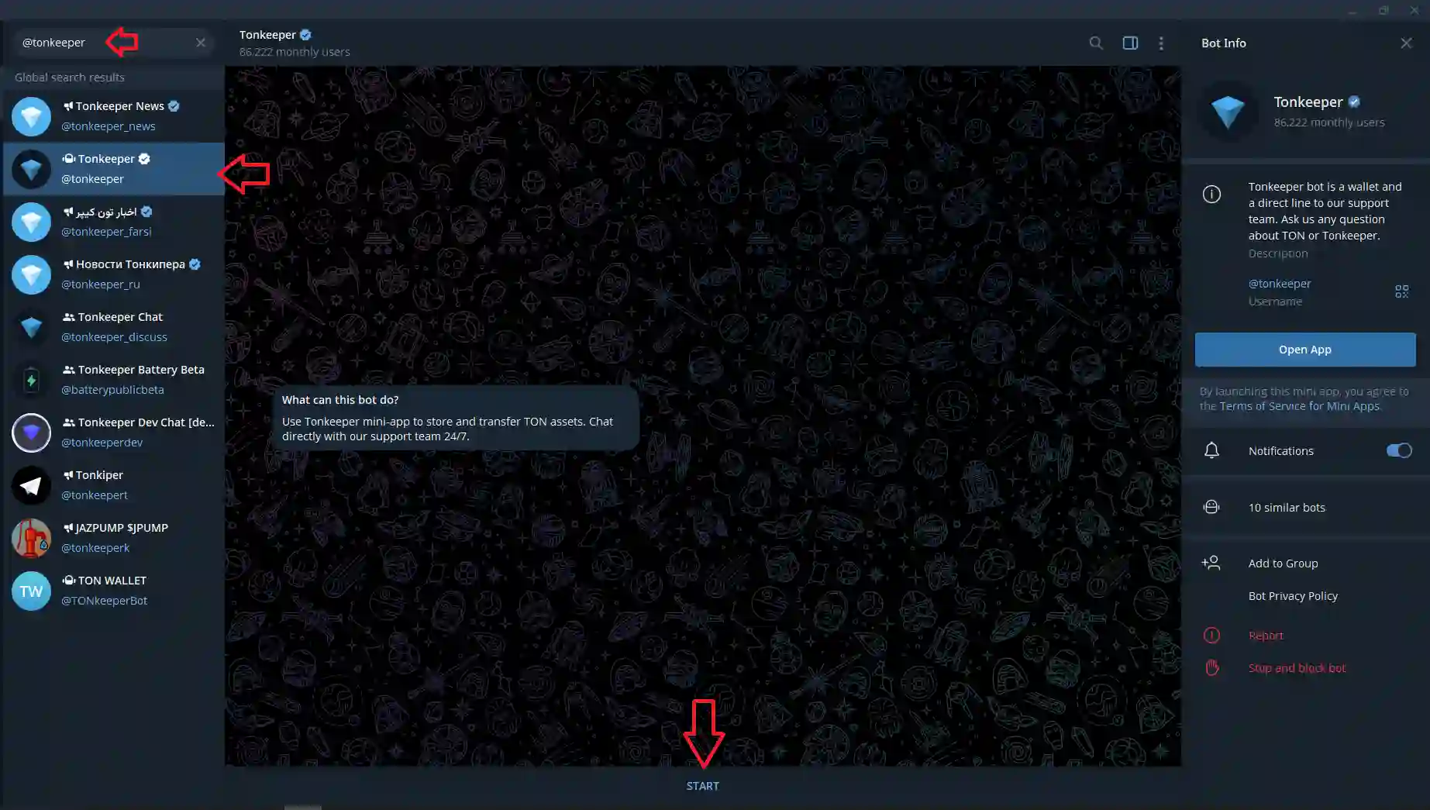This screenshot has width=1430, height=810.
Task: Show the username QR code icon
Action: tap(1401, 291)
